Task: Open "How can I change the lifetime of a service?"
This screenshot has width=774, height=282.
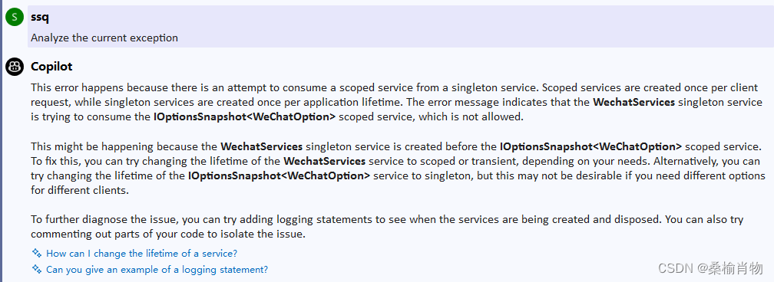Action: click(141, 254)
